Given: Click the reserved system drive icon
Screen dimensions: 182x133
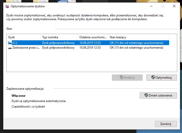Looking at the screenshot, I should click(x=10, y=48).
